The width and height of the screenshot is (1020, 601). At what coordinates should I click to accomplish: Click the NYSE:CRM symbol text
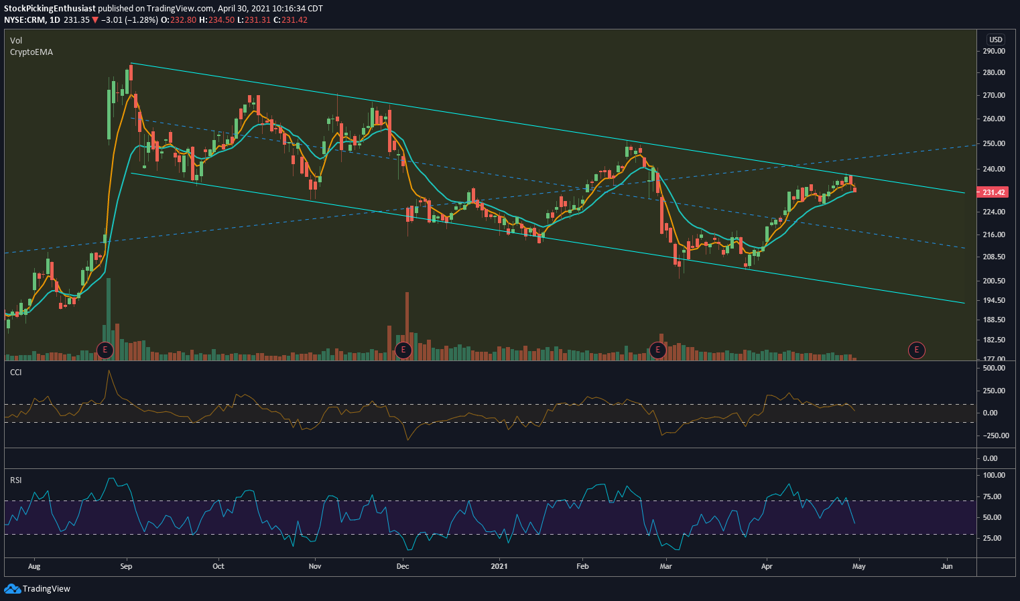point(25,20)
